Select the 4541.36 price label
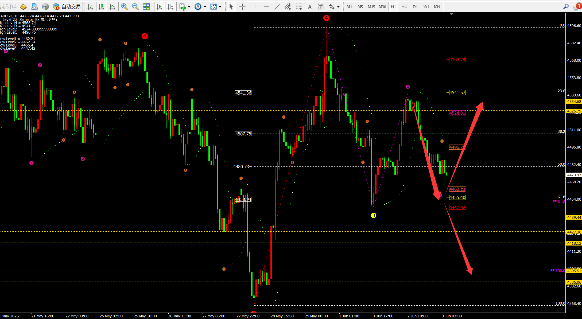 coord(243,93)
